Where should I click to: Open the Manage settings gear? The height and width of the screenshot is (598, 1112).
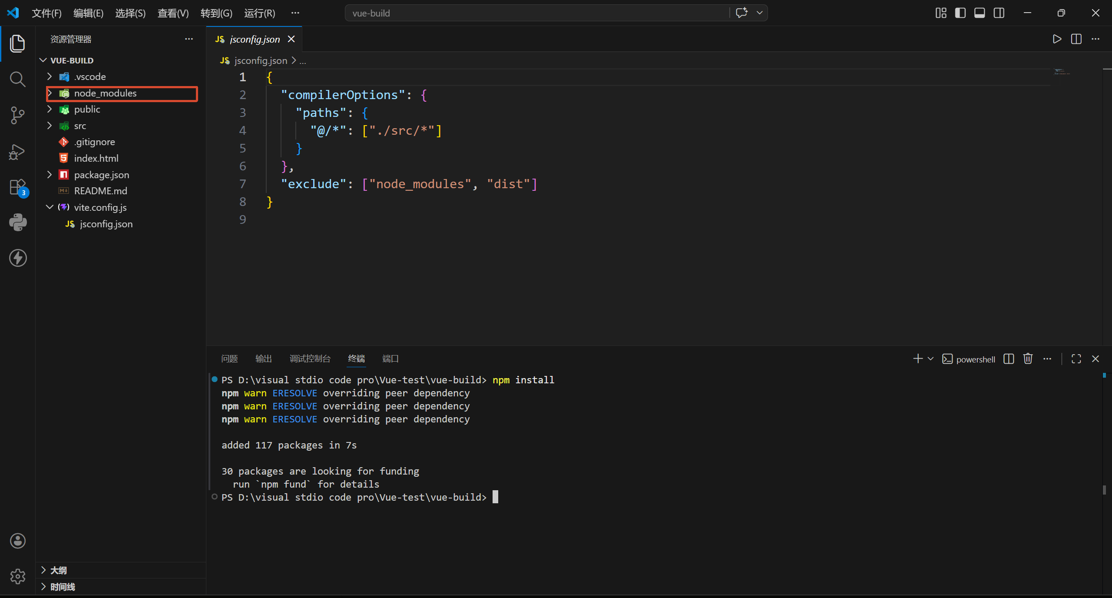[x=17, y=576]
